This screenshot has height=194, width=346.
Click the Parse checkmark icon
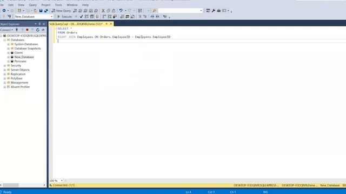point(81,17)
